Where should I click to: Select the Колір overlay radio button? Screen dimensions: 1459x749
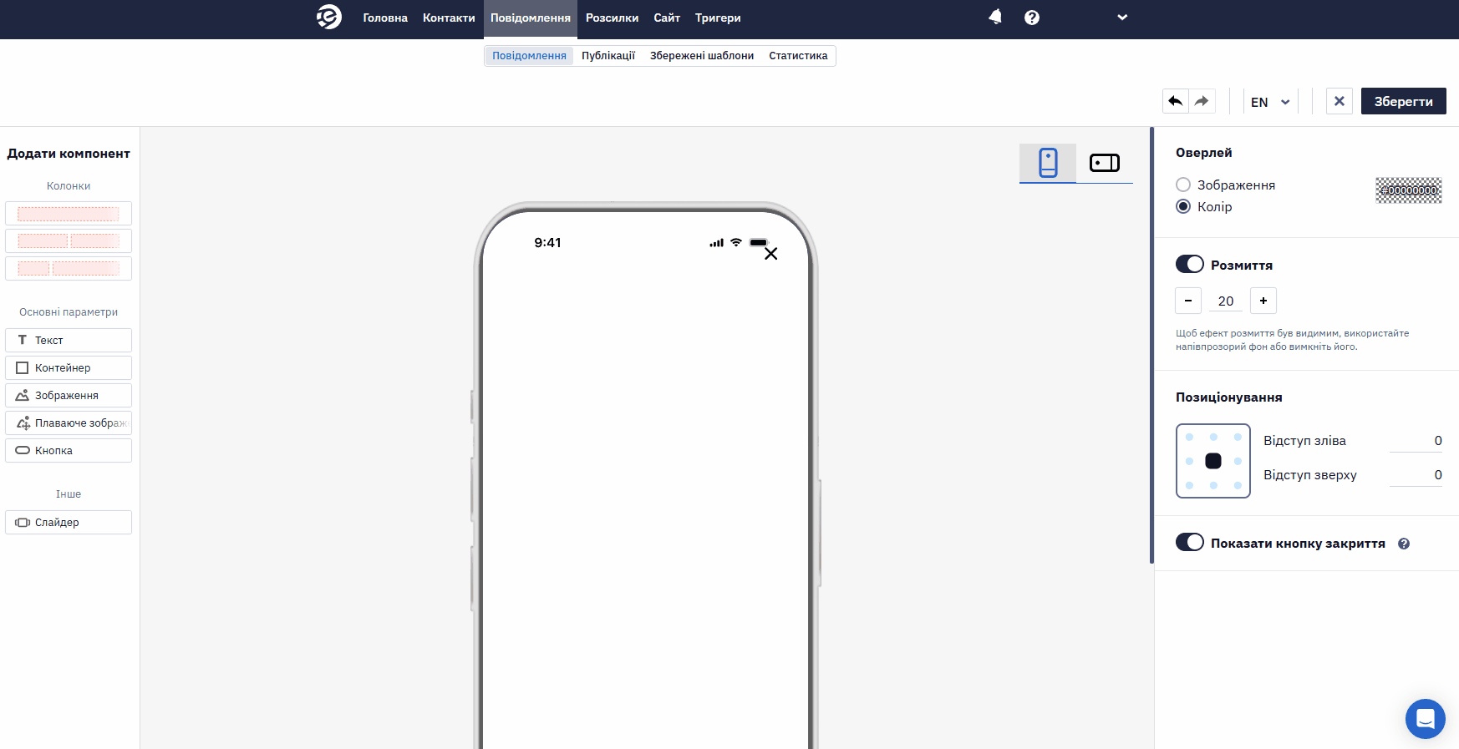coord(1183,206)
